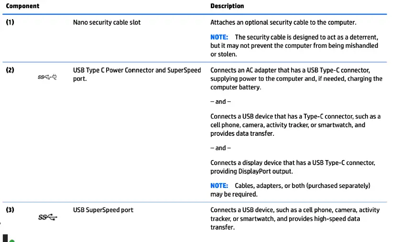Click the blue NOTE label about cables and adapters
The image size is (400, 242).
(219, 186)
